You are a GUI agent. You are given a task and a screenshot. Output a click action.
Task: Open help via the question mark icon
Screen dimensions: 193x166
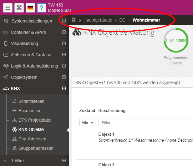42,8
